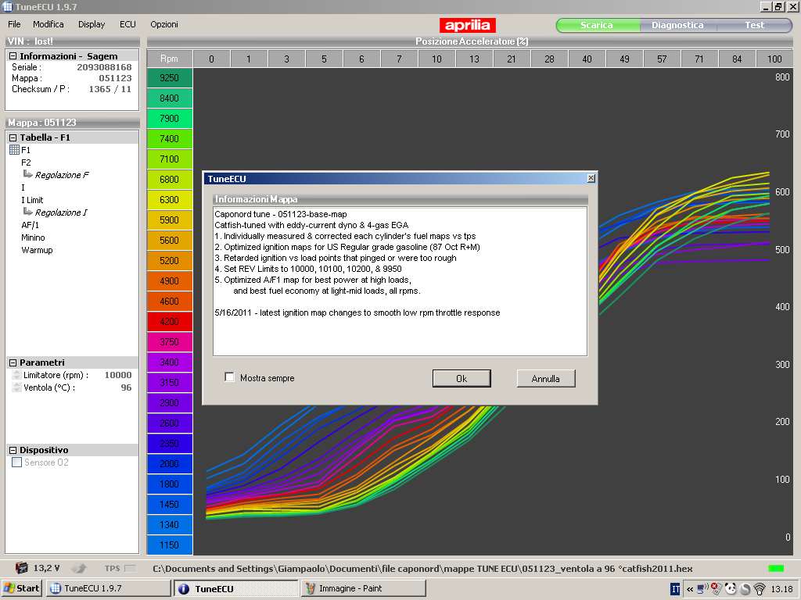Open the Modifica menu
Viewport: 801px width, 600px height.
48,24
